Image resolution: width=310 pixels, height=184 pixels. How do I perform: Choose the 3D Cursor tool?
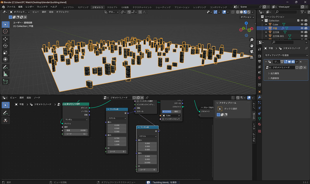5,31
